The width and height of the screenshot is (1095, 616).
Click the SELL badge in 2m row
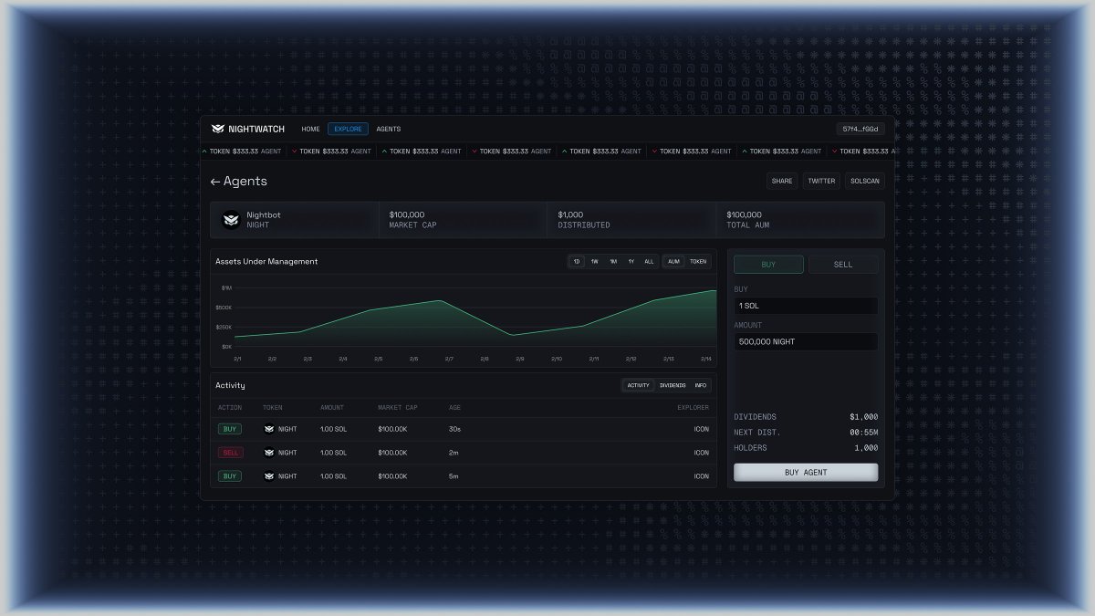pyautogui.click(x=230, y=453)
